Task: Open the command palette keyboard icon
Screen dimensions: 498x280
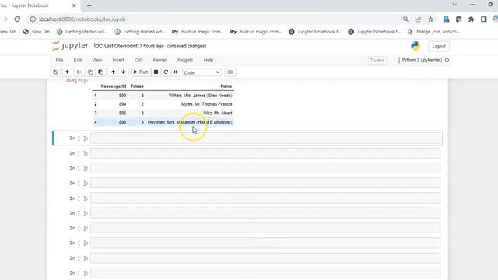Action: (230, 72)
